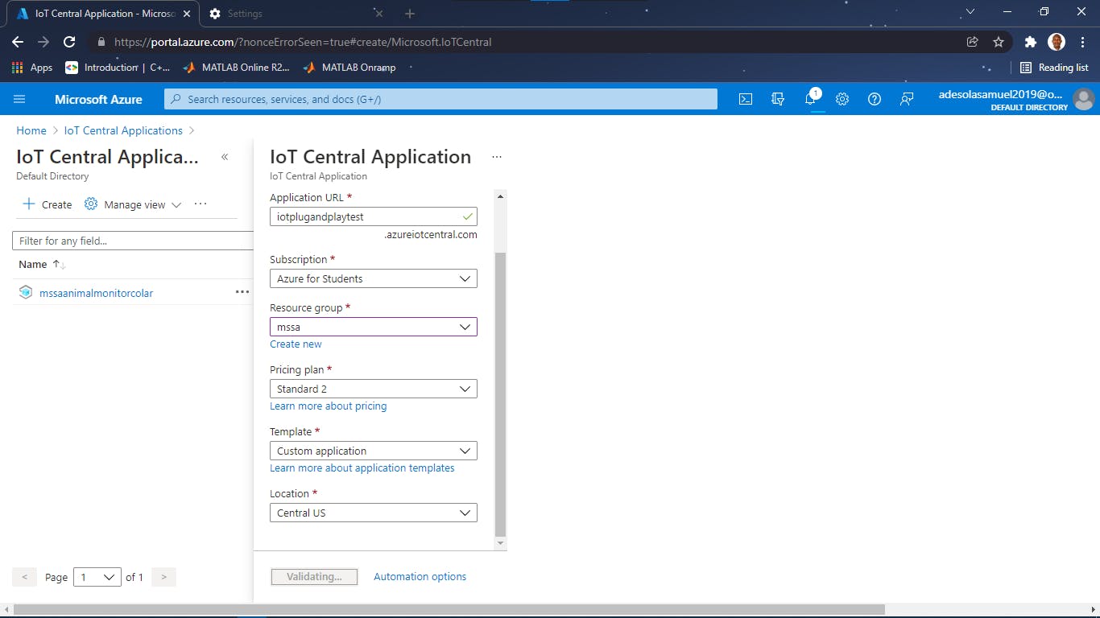Viewport: 1100px width, 618px height.
Task: Open the Azure portal hamburger menu
Action: [x=20, y=99]
